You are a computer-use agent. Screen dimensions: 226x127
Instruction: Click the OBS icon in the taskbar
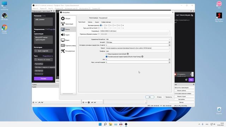(x=126, y=124)
